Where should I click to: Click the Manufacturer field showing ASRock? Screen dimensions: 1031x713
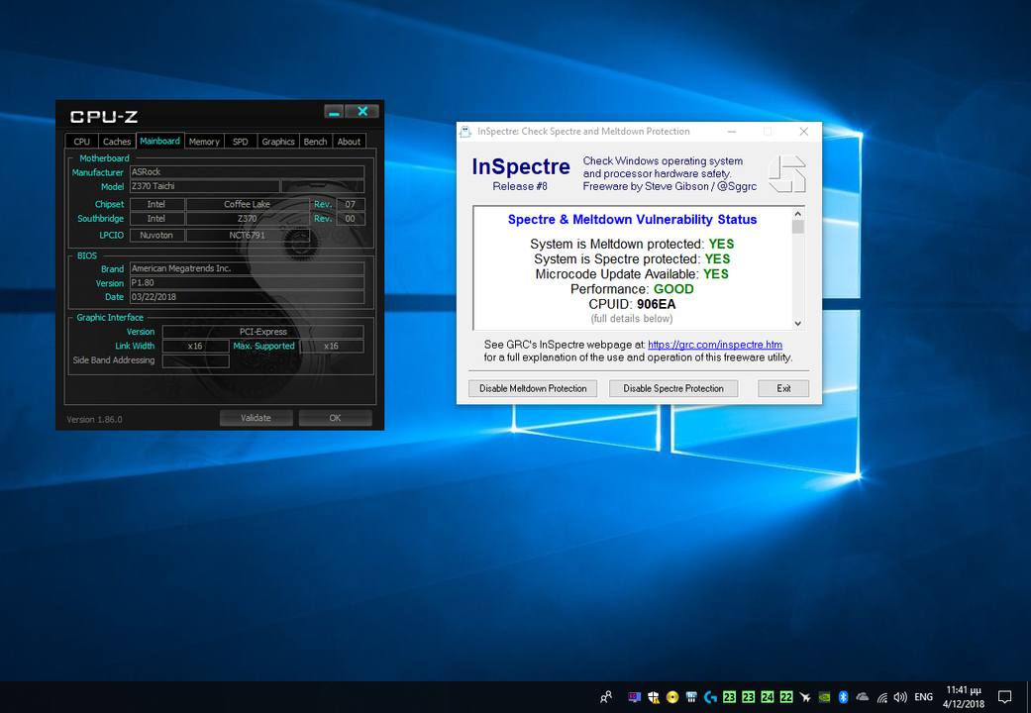[x=247, y=171]
